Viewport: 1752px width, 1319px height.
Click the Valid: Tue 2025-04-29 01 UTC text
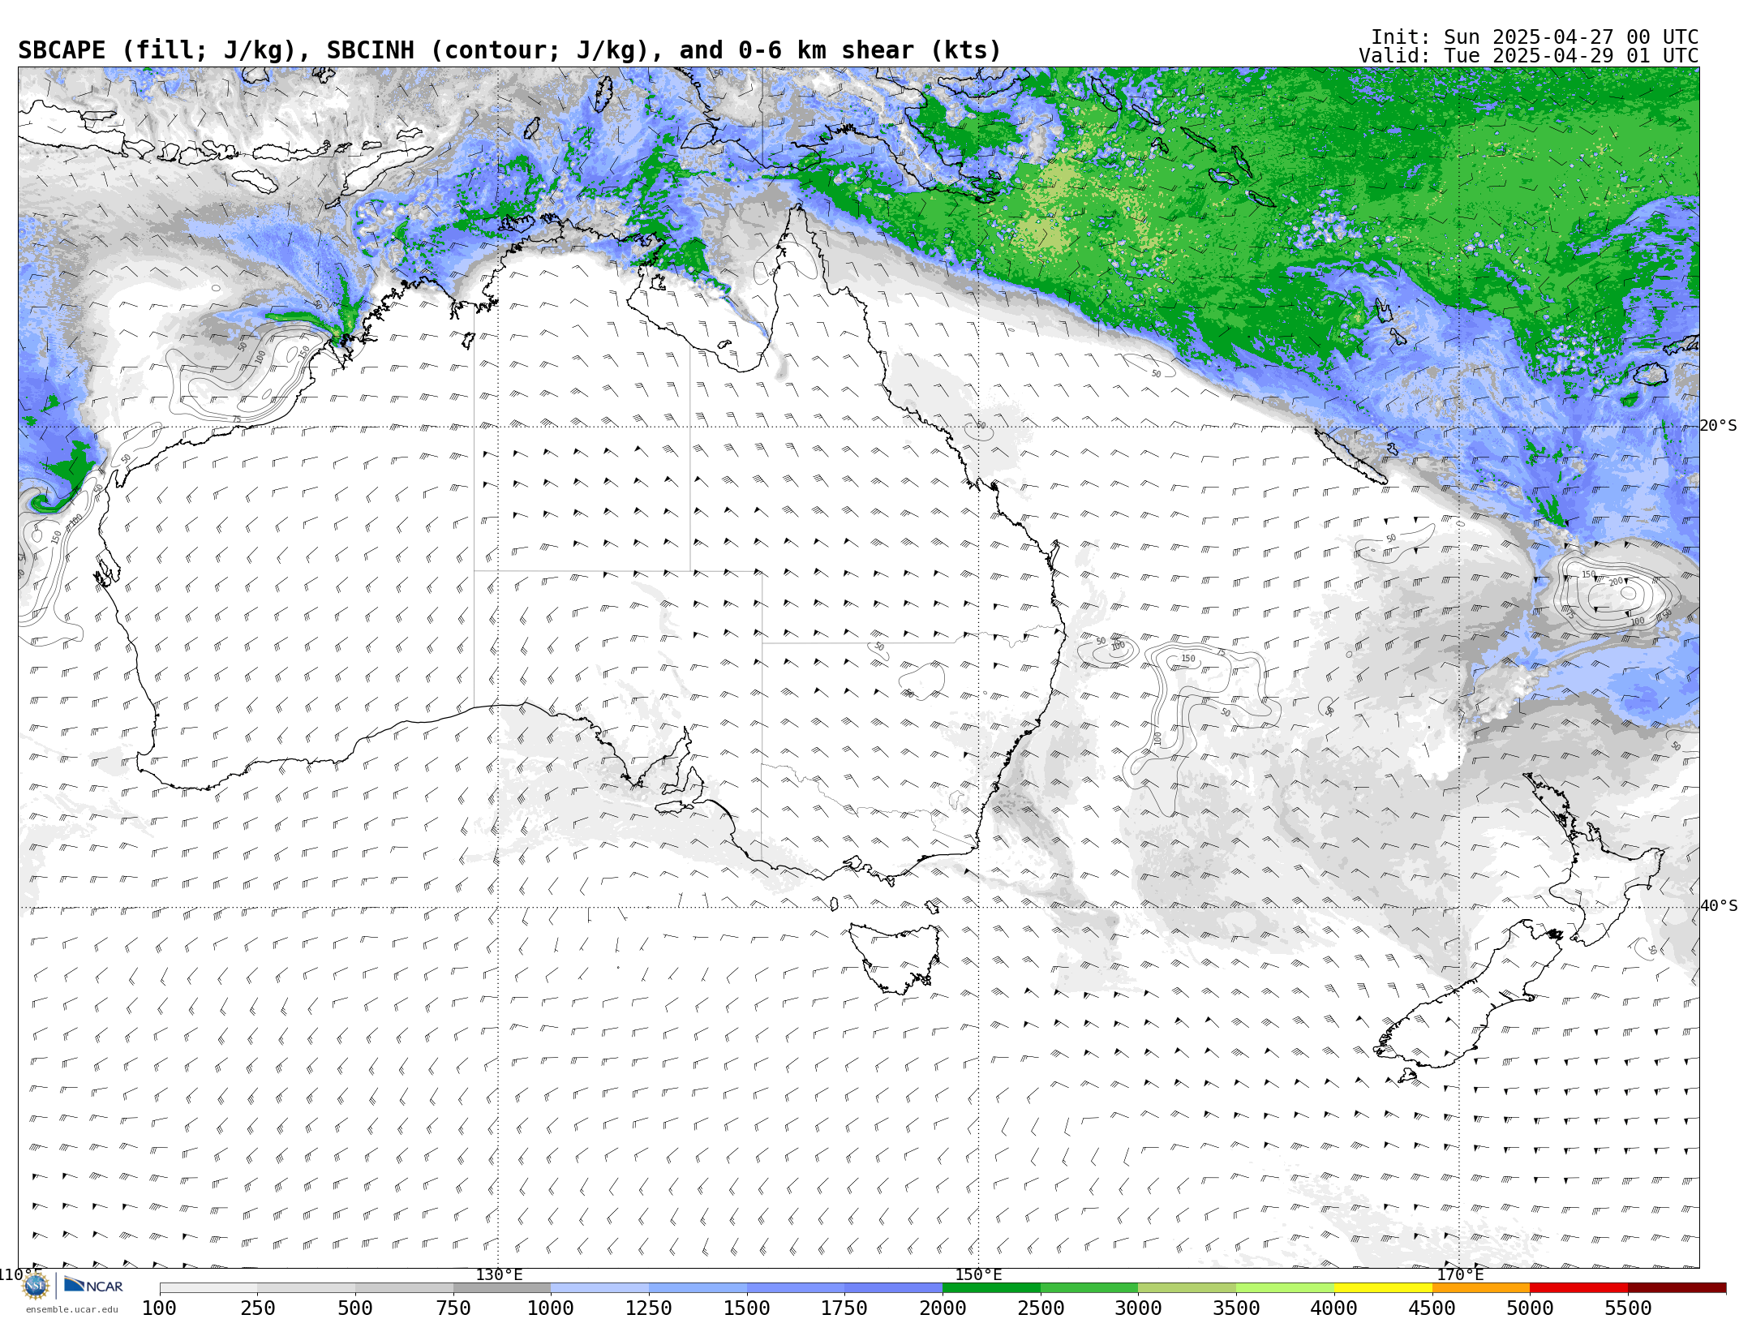(x=1529, y=56)
